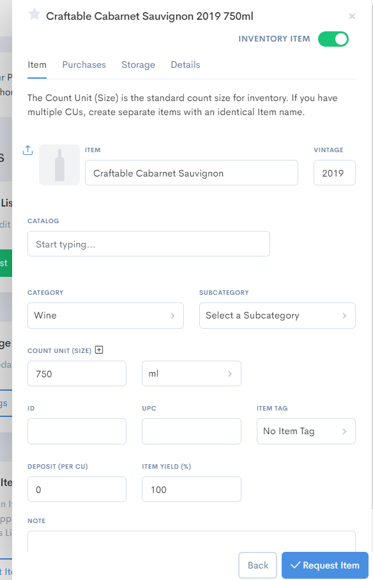Toggle the Inventory Item switch off
The width and height of the screenshot is (373, 580).
coord(332,39)
